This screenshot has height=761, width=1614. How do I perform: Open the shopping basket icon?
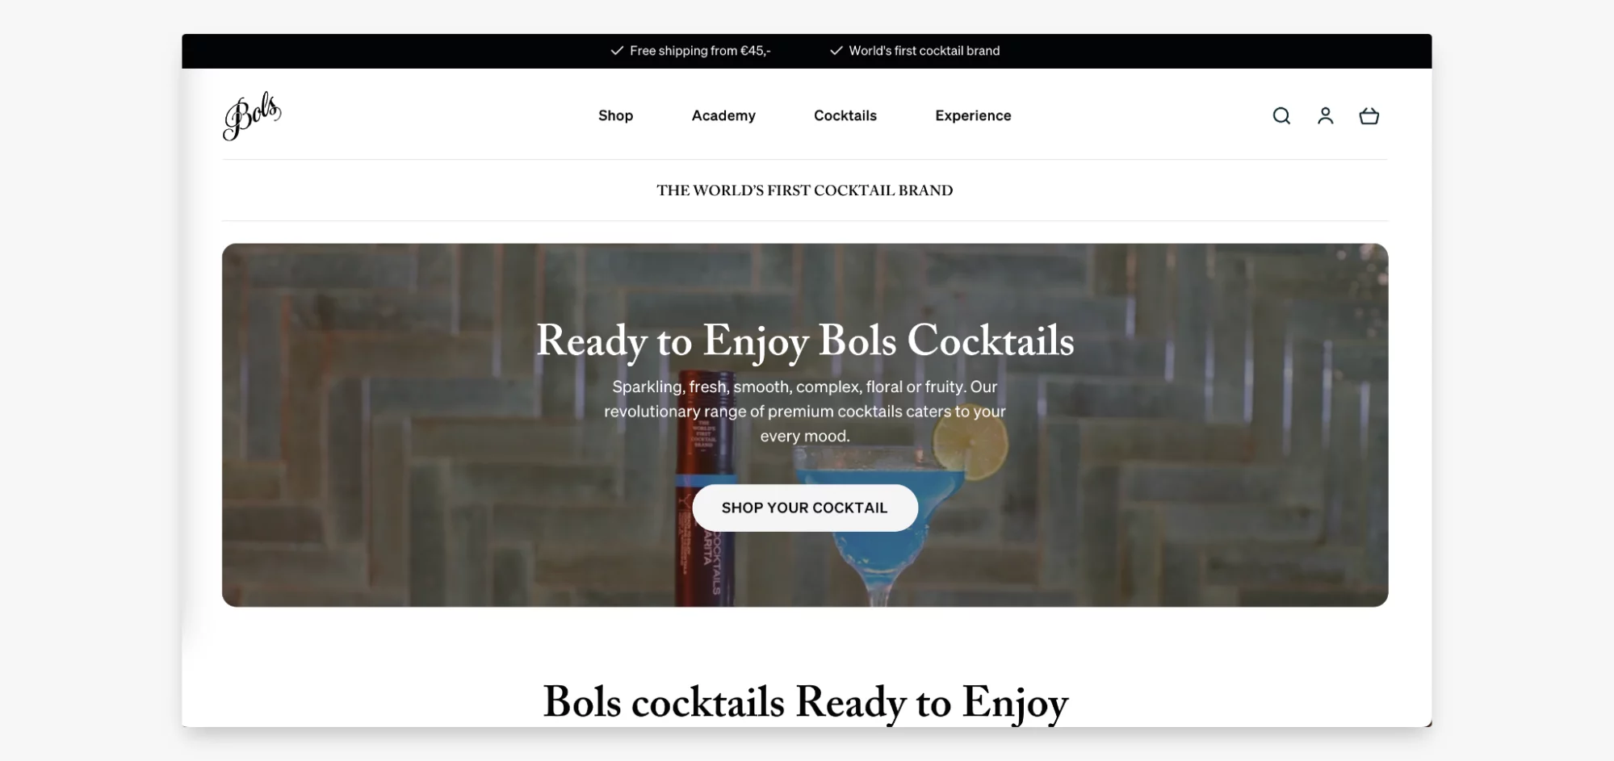(x=1369, y=116)
